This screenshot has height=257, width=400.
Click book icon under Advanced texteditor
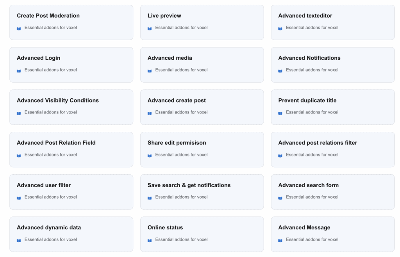pyautogui.click(x=280, y=28)
